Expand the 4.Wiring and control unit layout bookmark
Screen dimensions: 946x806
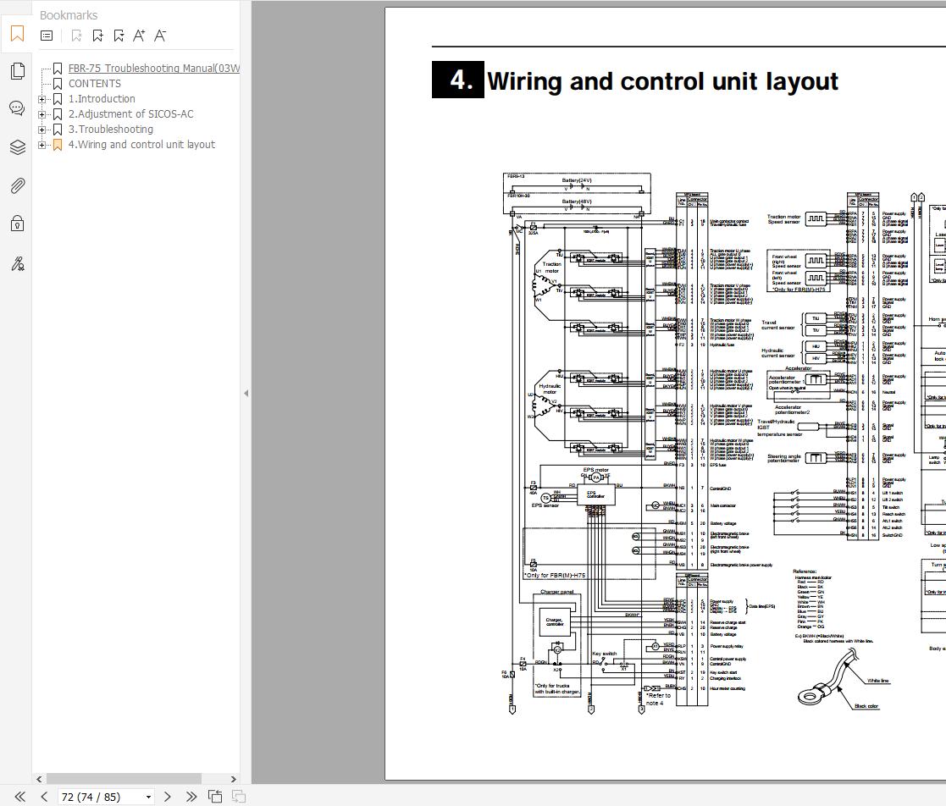[x=41, y=145]
